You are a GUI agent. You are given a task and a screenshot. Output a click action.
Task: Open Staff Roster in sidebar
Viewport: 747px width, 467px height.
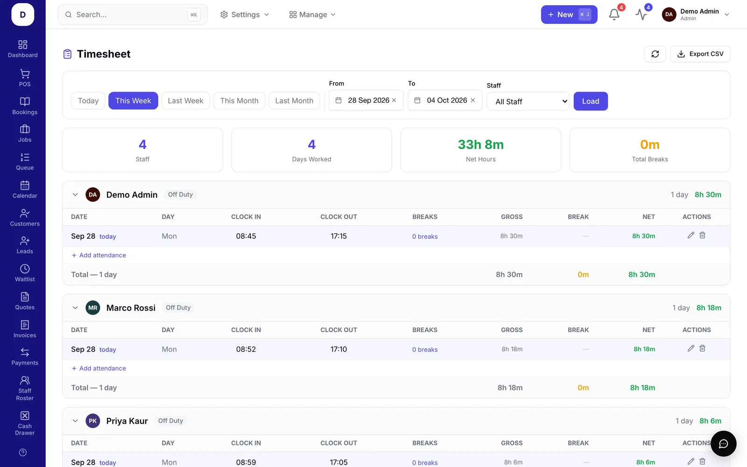25,389
